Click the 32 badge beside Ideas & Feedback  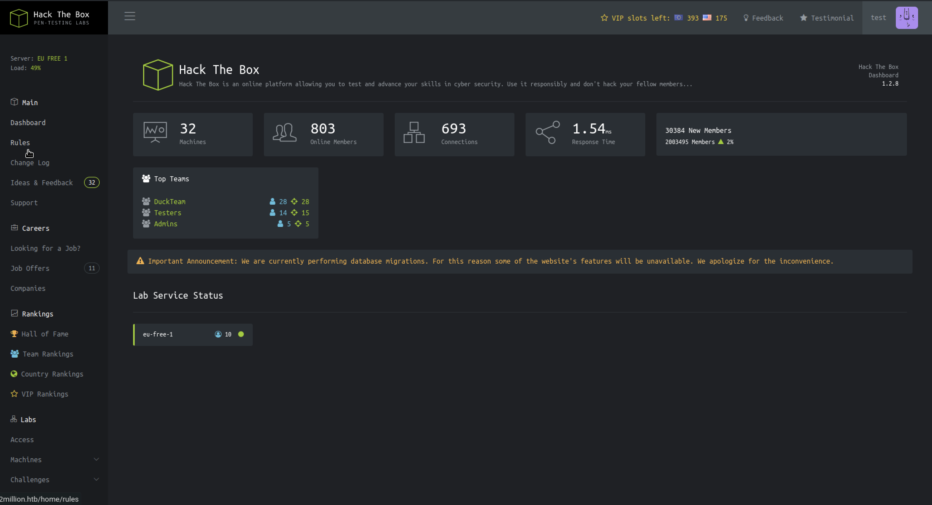click(x=92, y=182)
